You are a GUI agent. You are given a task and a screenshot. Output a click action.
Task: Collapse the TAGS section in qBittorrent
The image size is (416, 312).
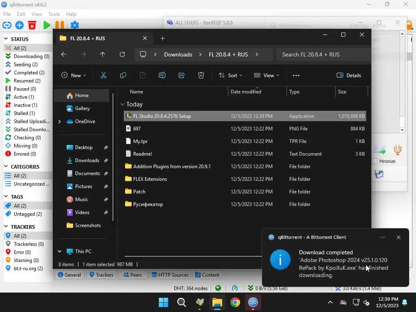pos(6,197)
